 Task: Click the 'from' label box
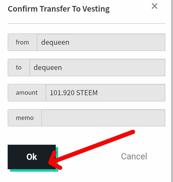[x=22, y=42]
